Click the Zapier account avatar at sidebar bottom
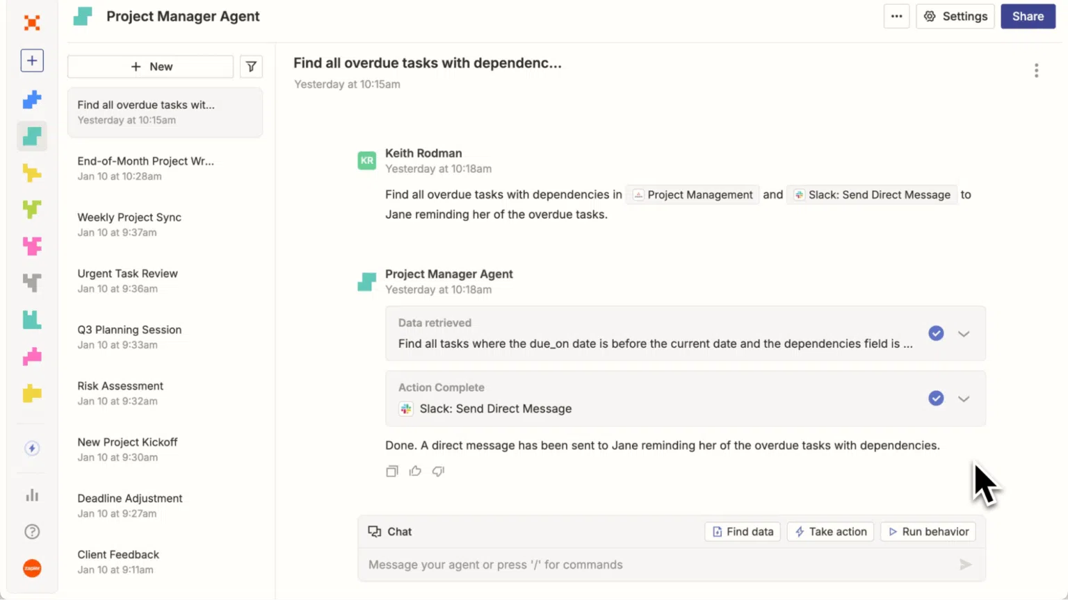1068x600 pixels. click(x=32, y=568)
